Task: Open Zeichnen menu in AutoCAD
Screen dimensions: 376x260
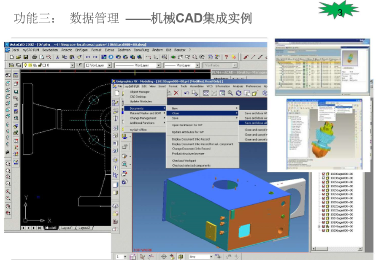Action: click(x=124, y=50)
